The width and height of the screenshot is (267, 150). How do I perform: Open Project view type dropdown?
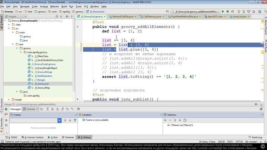(15, 17)
